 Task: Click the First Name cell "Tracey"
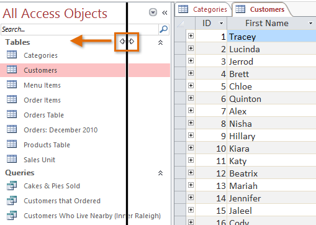pos(272,37)
